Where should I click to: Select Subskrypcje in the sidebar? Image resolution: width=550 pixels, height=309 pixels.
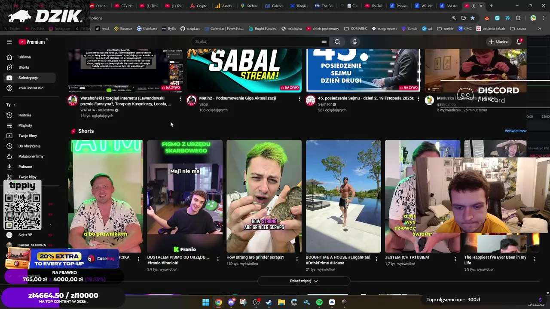coord(28,78)
